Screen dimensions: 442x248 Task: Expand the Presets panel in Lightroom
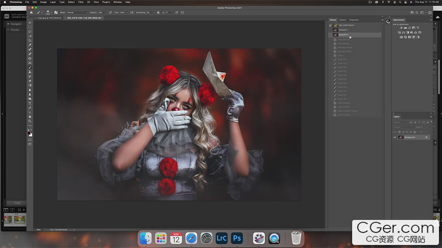tap(8, 30)
